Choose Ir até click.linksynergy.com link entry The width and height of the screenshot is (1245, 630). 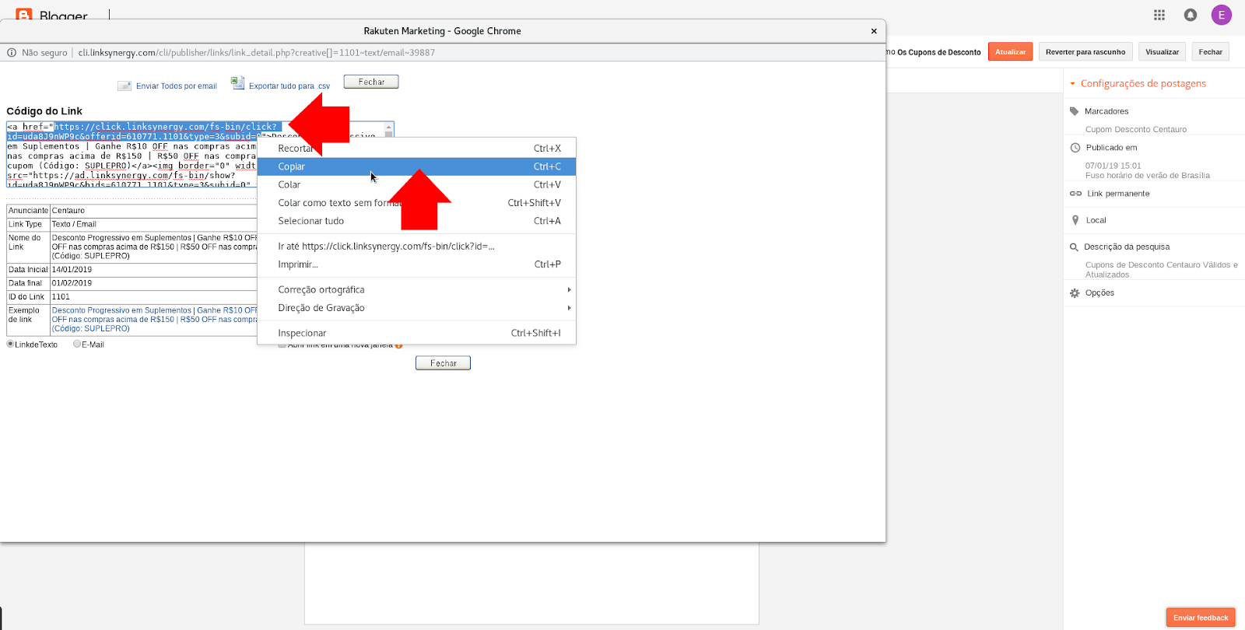[417, 246]
